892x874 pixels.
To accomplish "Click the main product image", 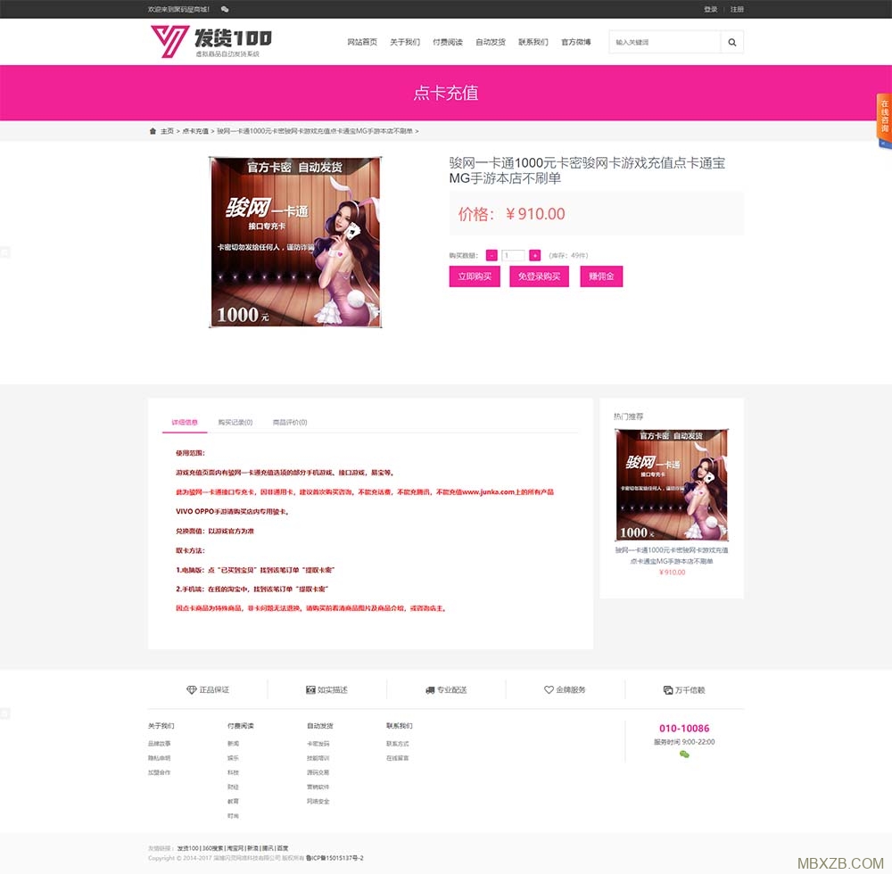I will point(295,243).
